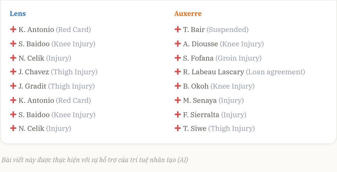The image size is (337, 172).
Task: Click the red cross beside J. Chavez
Action: (x=13, y=71)
